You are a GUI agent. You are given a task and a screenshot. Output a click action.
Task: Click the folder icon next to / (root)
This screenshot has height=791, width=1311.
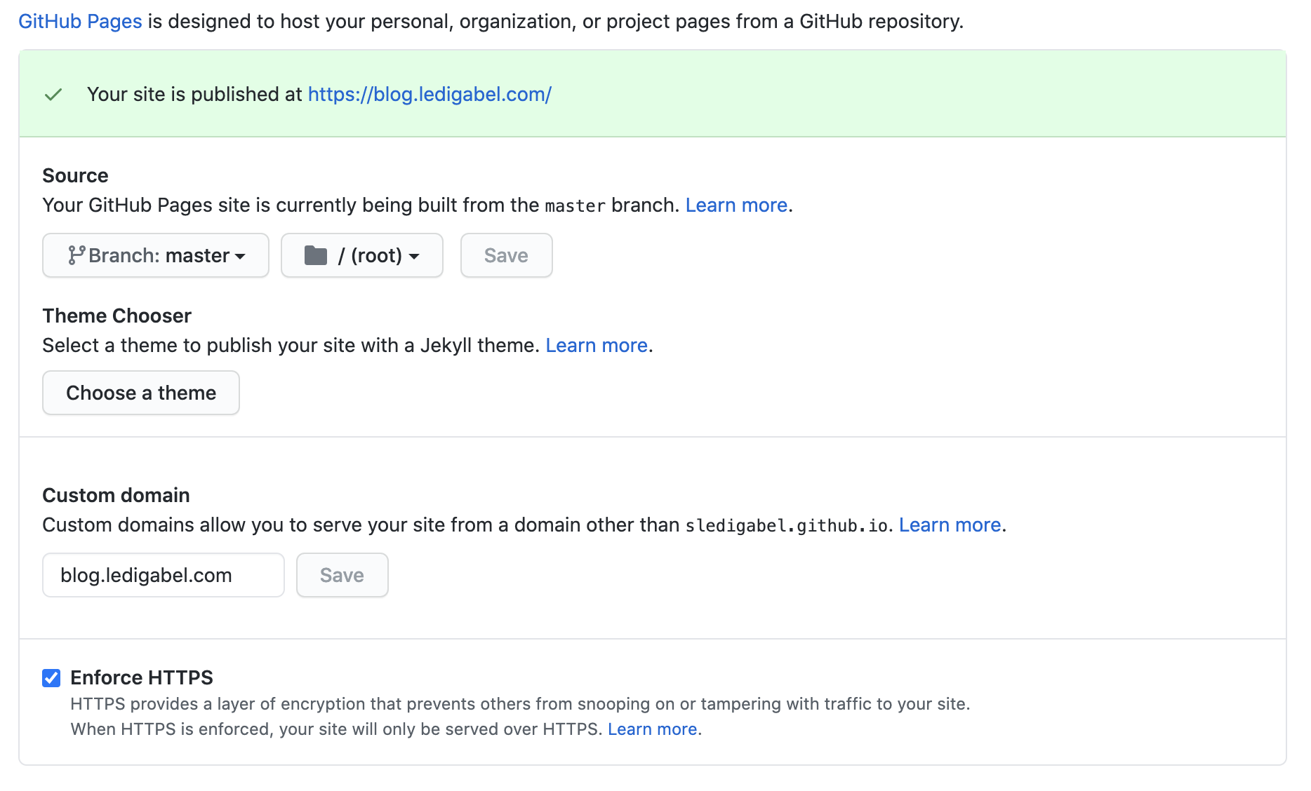[317, 255]
